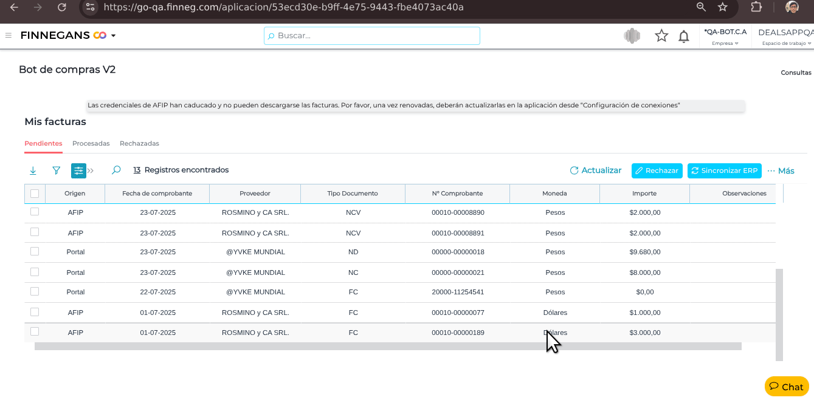Open the notifications bell icon
The image size is (814, 406).
tap(684, 36)
